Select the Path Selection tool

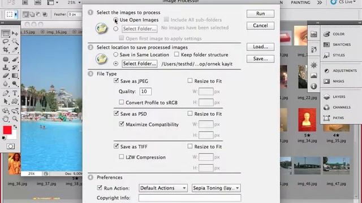tap(6, 101)
